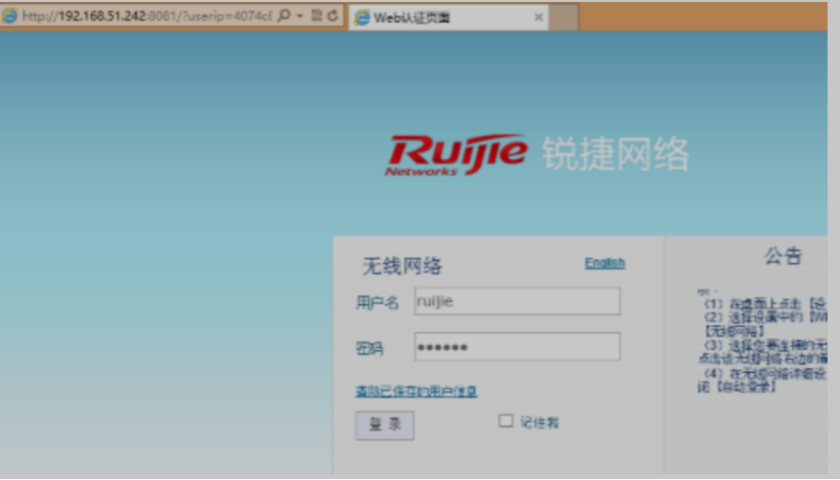Click the 公告 announcement heading
840x480 pixels.
[x=783, y=256]
